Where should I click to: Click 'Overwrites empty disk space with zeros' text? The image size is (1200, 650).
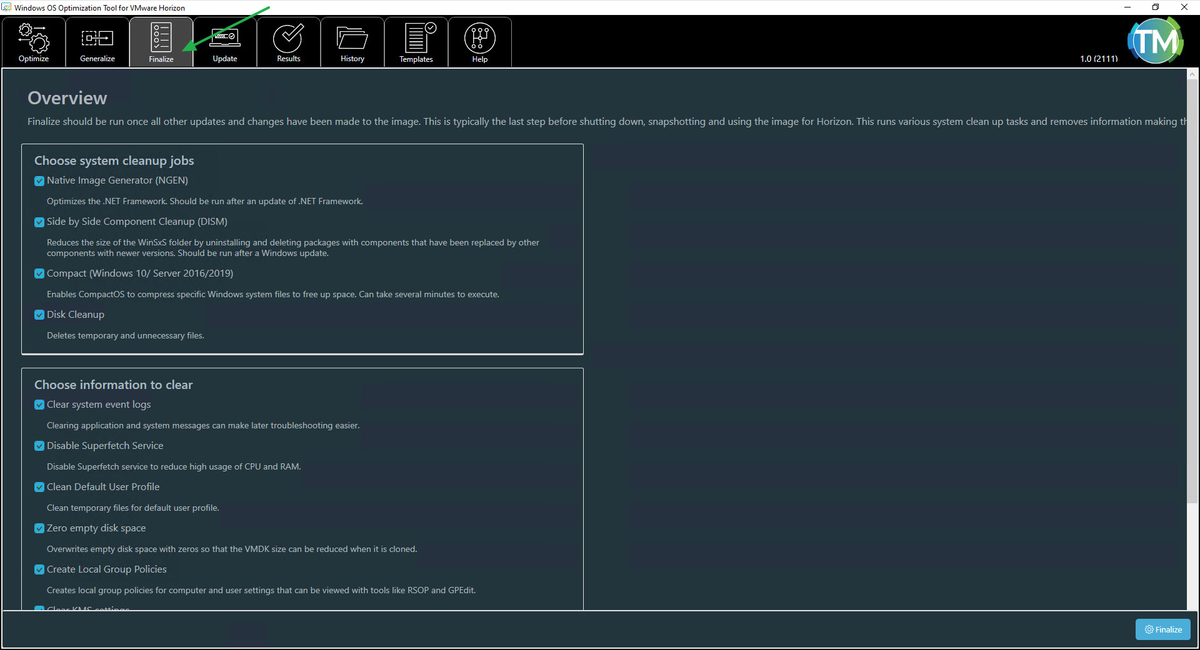232,549
